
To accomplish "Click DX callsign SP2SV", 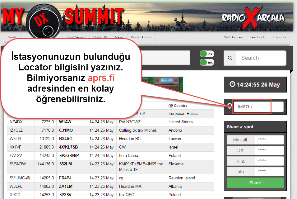I will tap(65, 195).
